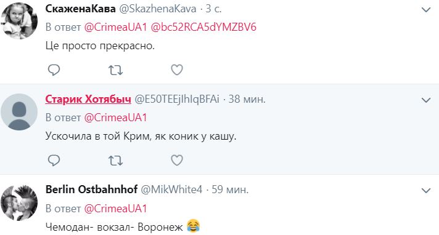Retweet СкаженаКава's tweet
This screenshot has height=235, width=439.
[115, 70]
